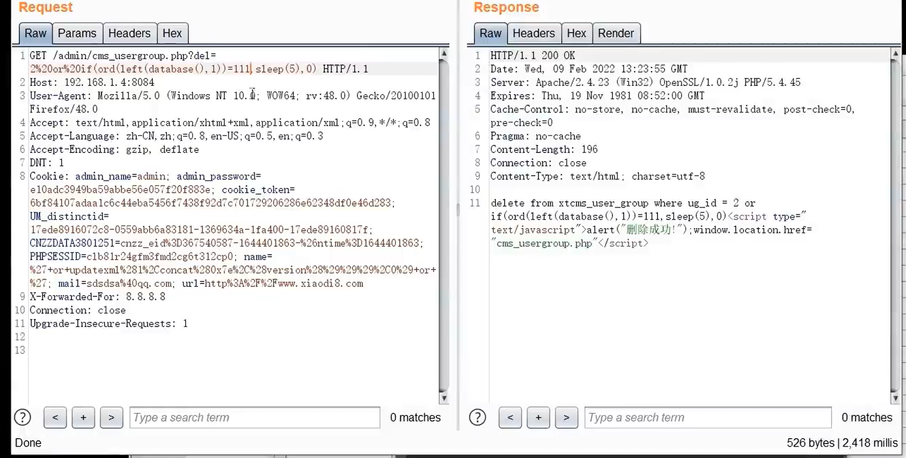The width and height of the screenshot is (906, 458).
Task: Open the Request Hex tab
Action: (172, 33)
